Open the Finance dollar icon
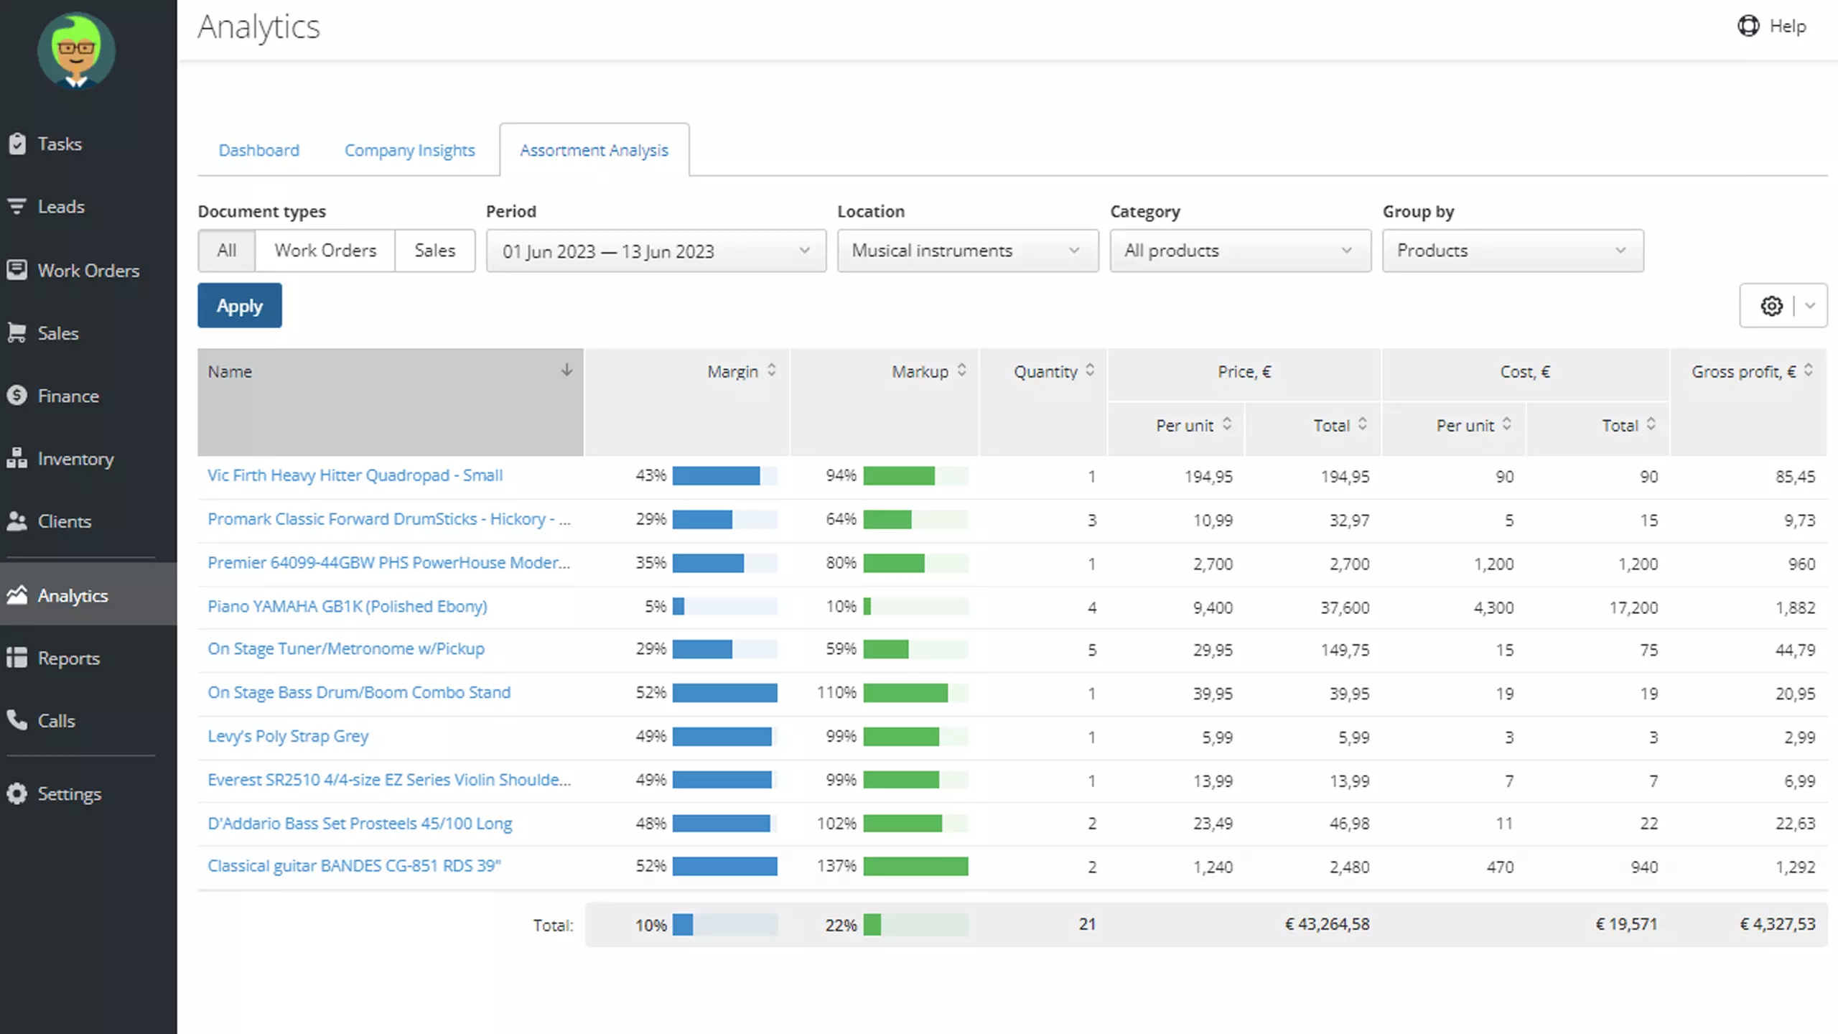1838x1034 pixels. coord(17,395)
